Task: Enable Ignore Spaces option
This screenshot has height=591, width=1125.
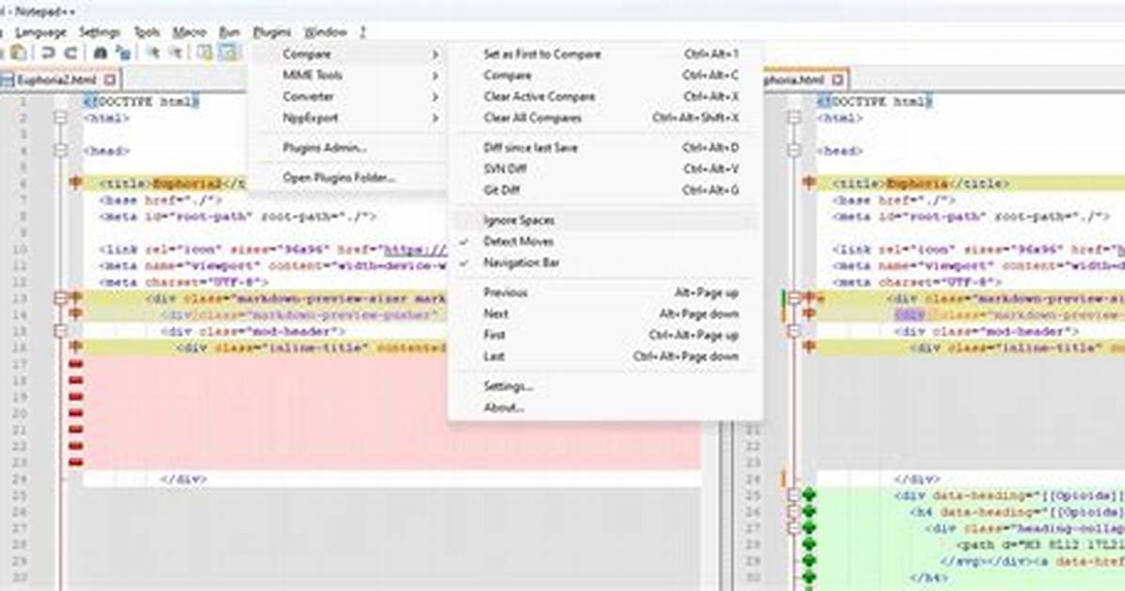Action: pos(603,219)
